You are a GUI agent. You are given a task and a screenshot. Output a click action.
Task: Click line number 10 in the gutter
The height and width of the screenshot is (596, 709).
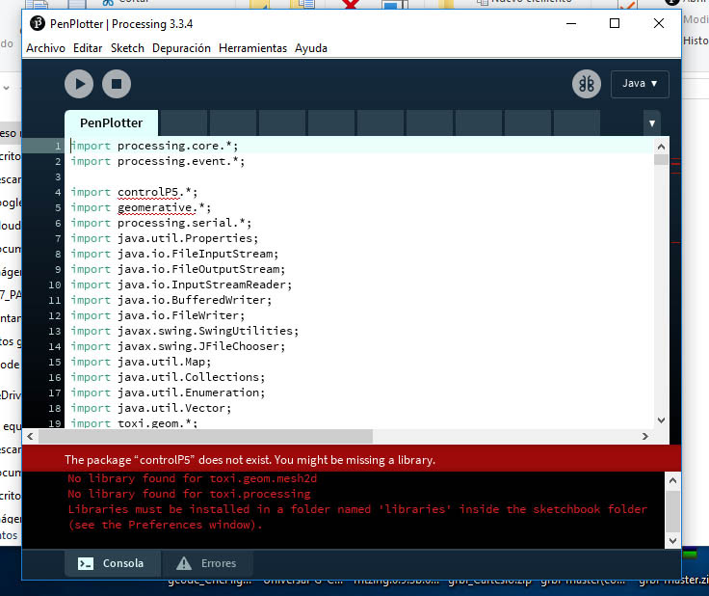(x=55, y=284)
